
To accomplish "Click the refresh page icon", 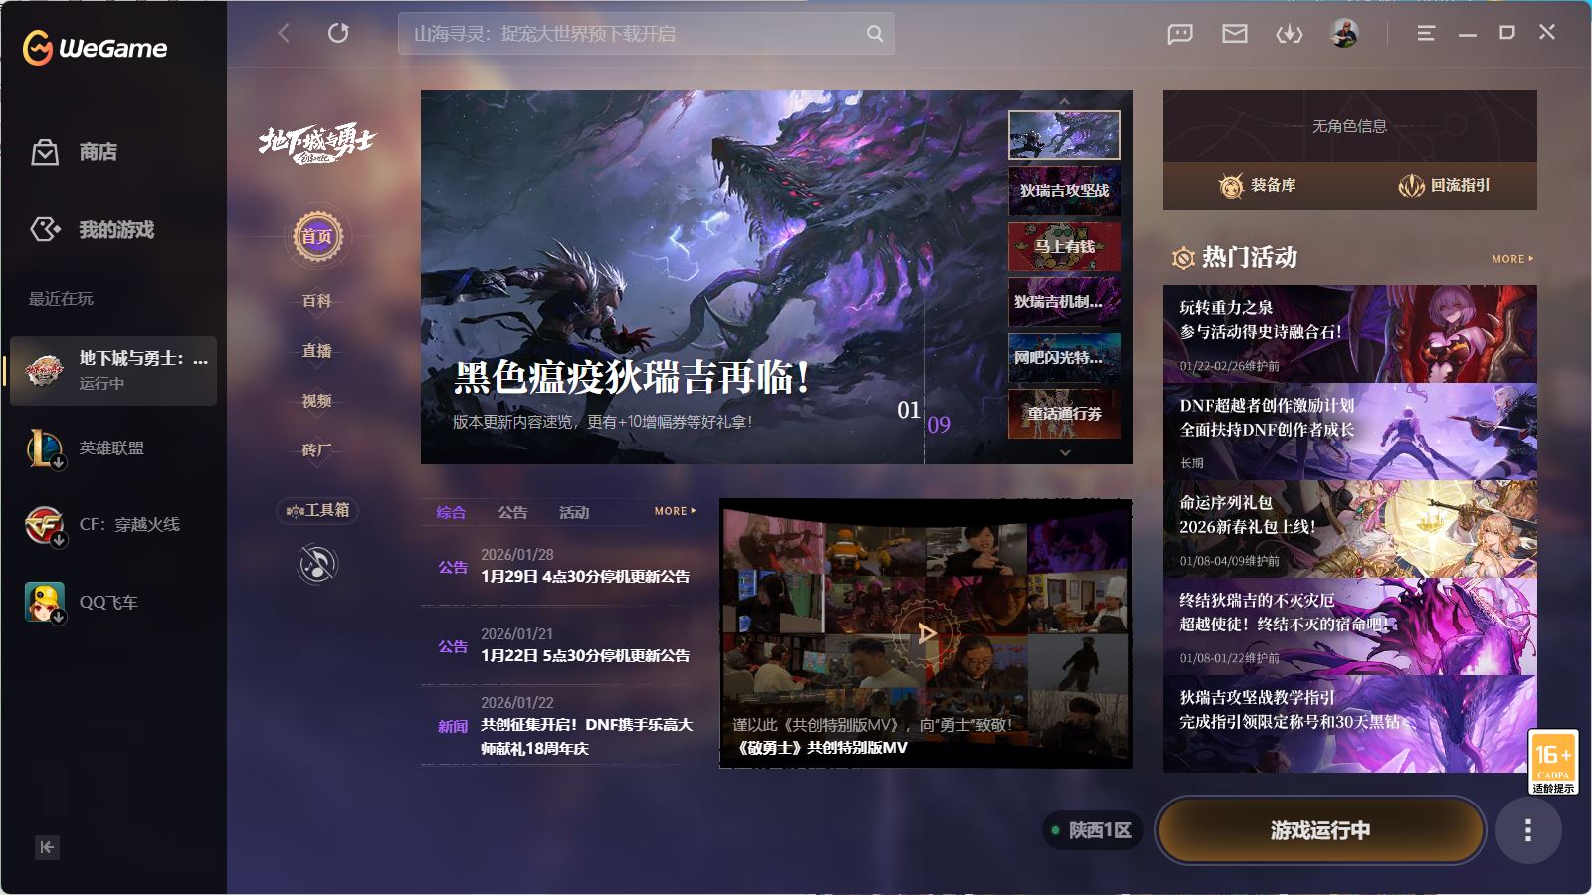I will [338, 33].
